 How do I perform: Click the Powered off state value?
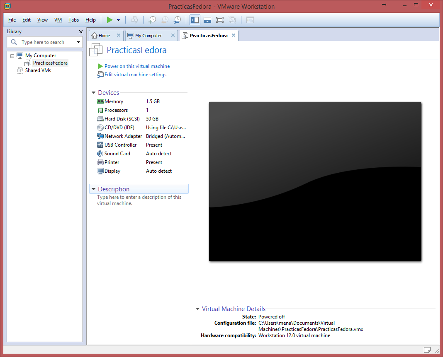(272, 317)
